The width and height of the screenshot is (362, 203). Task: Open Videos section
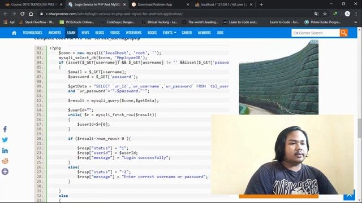(115, 33)
